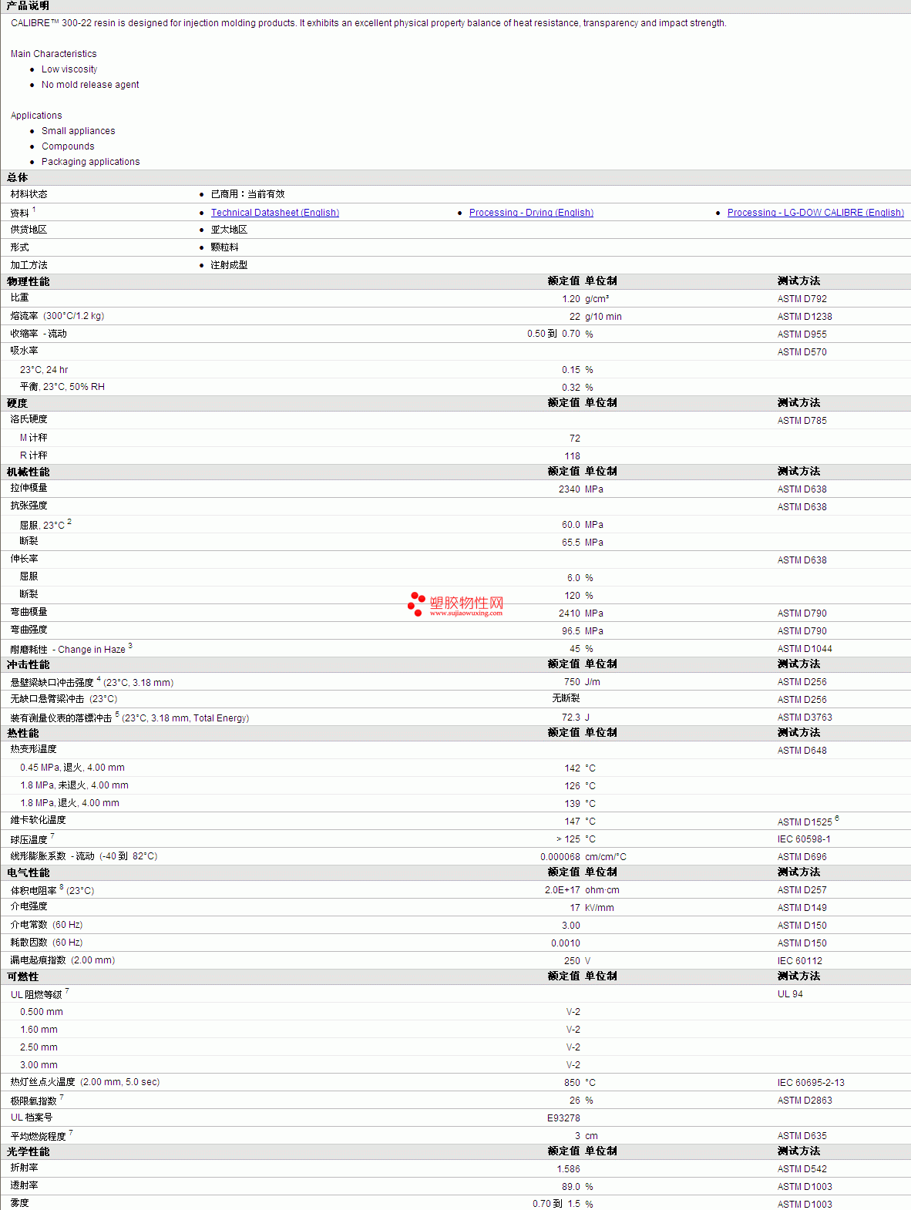Click the 118 R-scale hardness value
This screenshot has width=911, height=1210.
(x=572, y=456)
